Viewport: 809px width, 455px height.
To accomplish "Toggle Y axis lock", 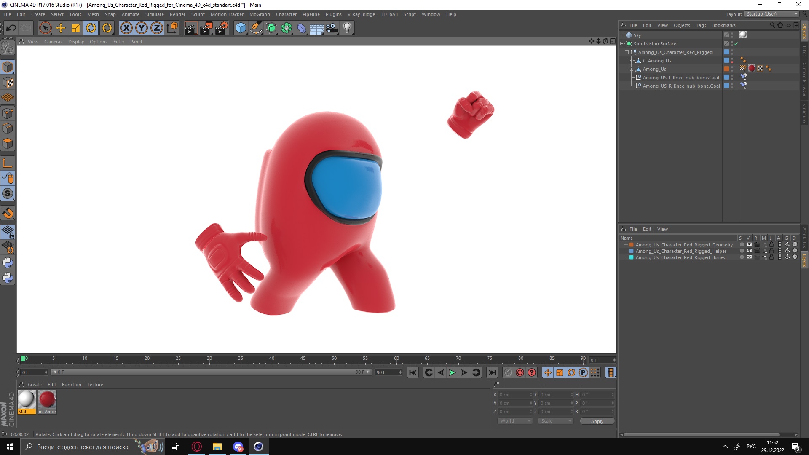I will pos(142,28).
